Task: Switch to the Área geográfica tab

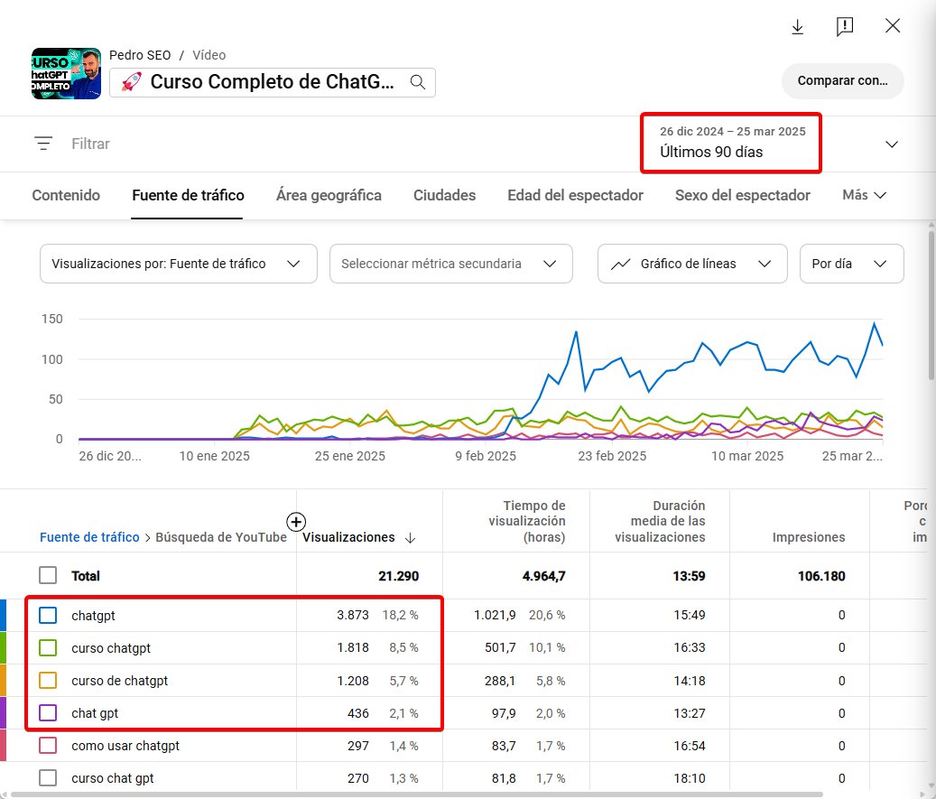Action: click(329, 195)
